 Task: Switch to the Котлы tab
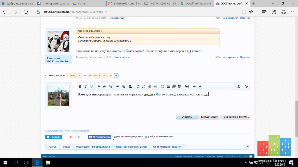(x=89, y=4)
